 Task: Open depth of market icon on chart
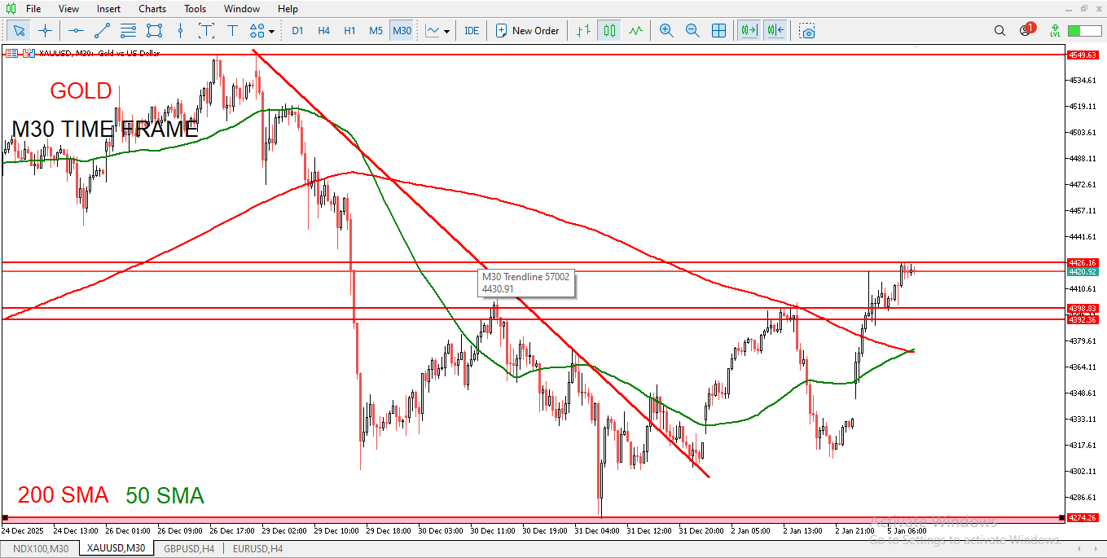(x=29, y=53)
